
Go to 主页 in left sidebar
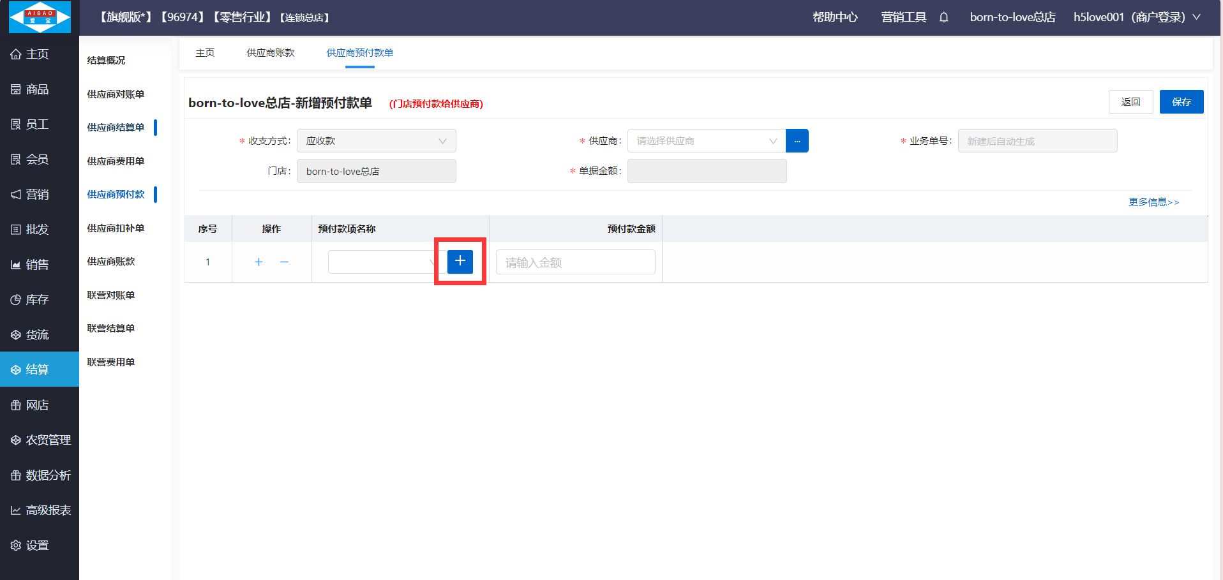click(x=38, y=54)
